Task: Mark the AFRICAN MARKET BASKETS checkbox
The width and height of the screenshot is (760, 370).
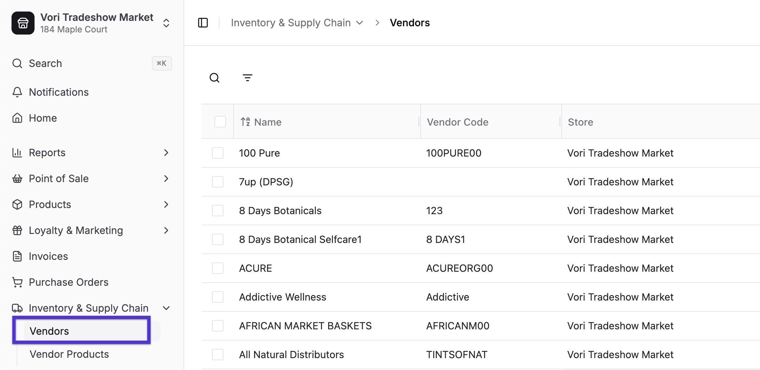Action: pyautogui.click(x=218, y=326)
